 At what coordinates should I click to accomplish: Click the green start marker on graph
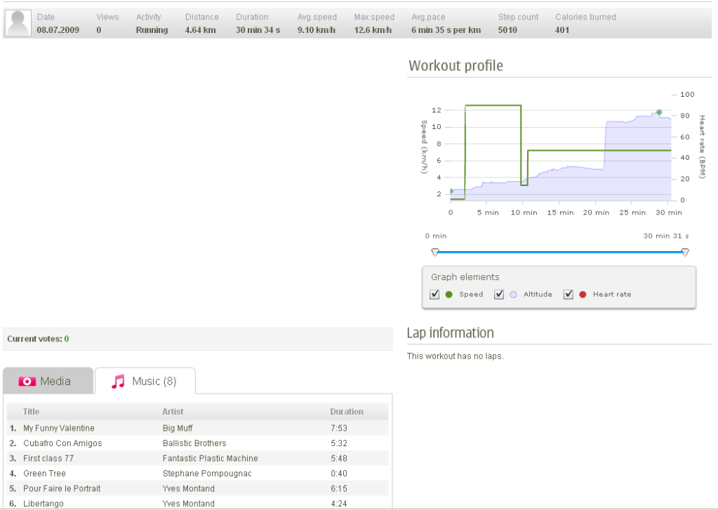pos(451,191)
